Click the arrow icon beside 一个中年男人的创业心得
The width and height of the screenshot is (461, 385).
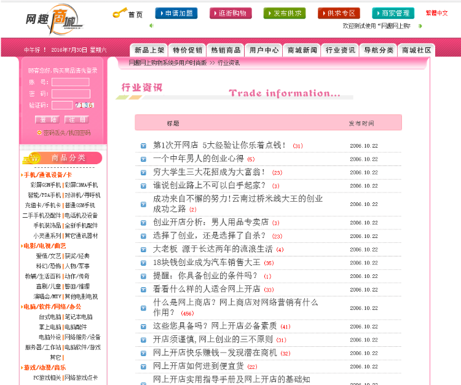(143, 159)
